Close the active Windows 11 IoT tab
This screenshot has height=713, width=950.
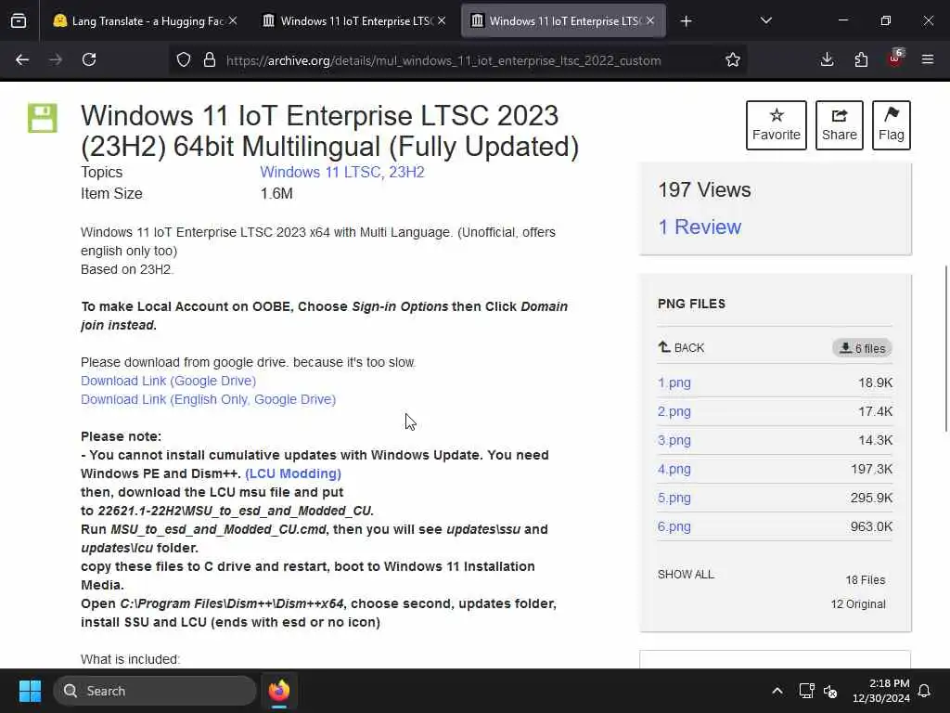[650, 20]
